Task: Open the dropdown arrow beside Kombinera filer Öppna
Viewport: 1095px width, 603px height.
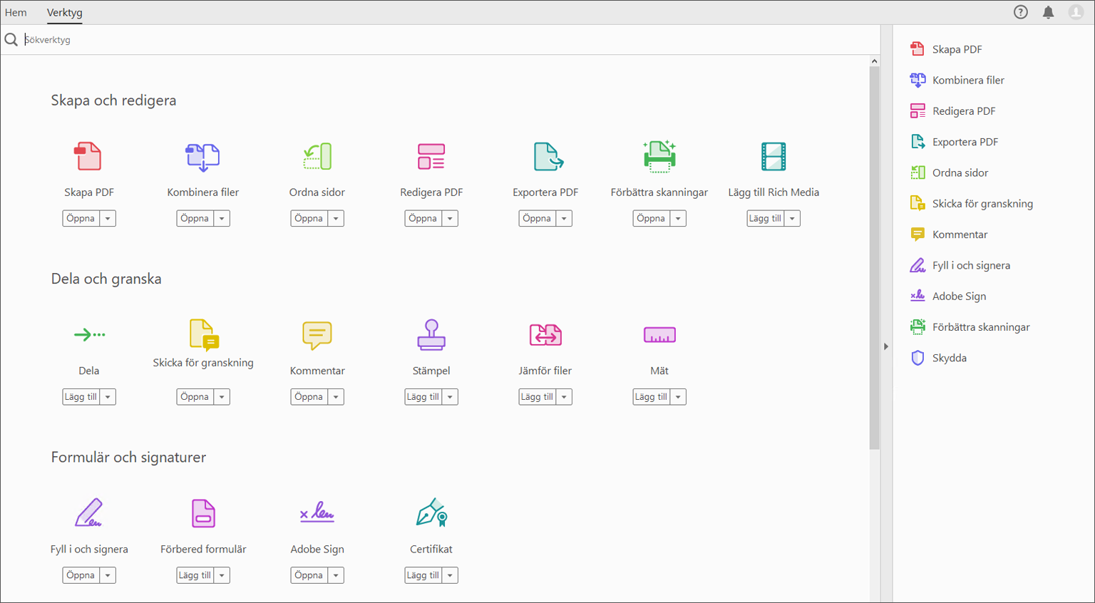Action: coord(222,219)
